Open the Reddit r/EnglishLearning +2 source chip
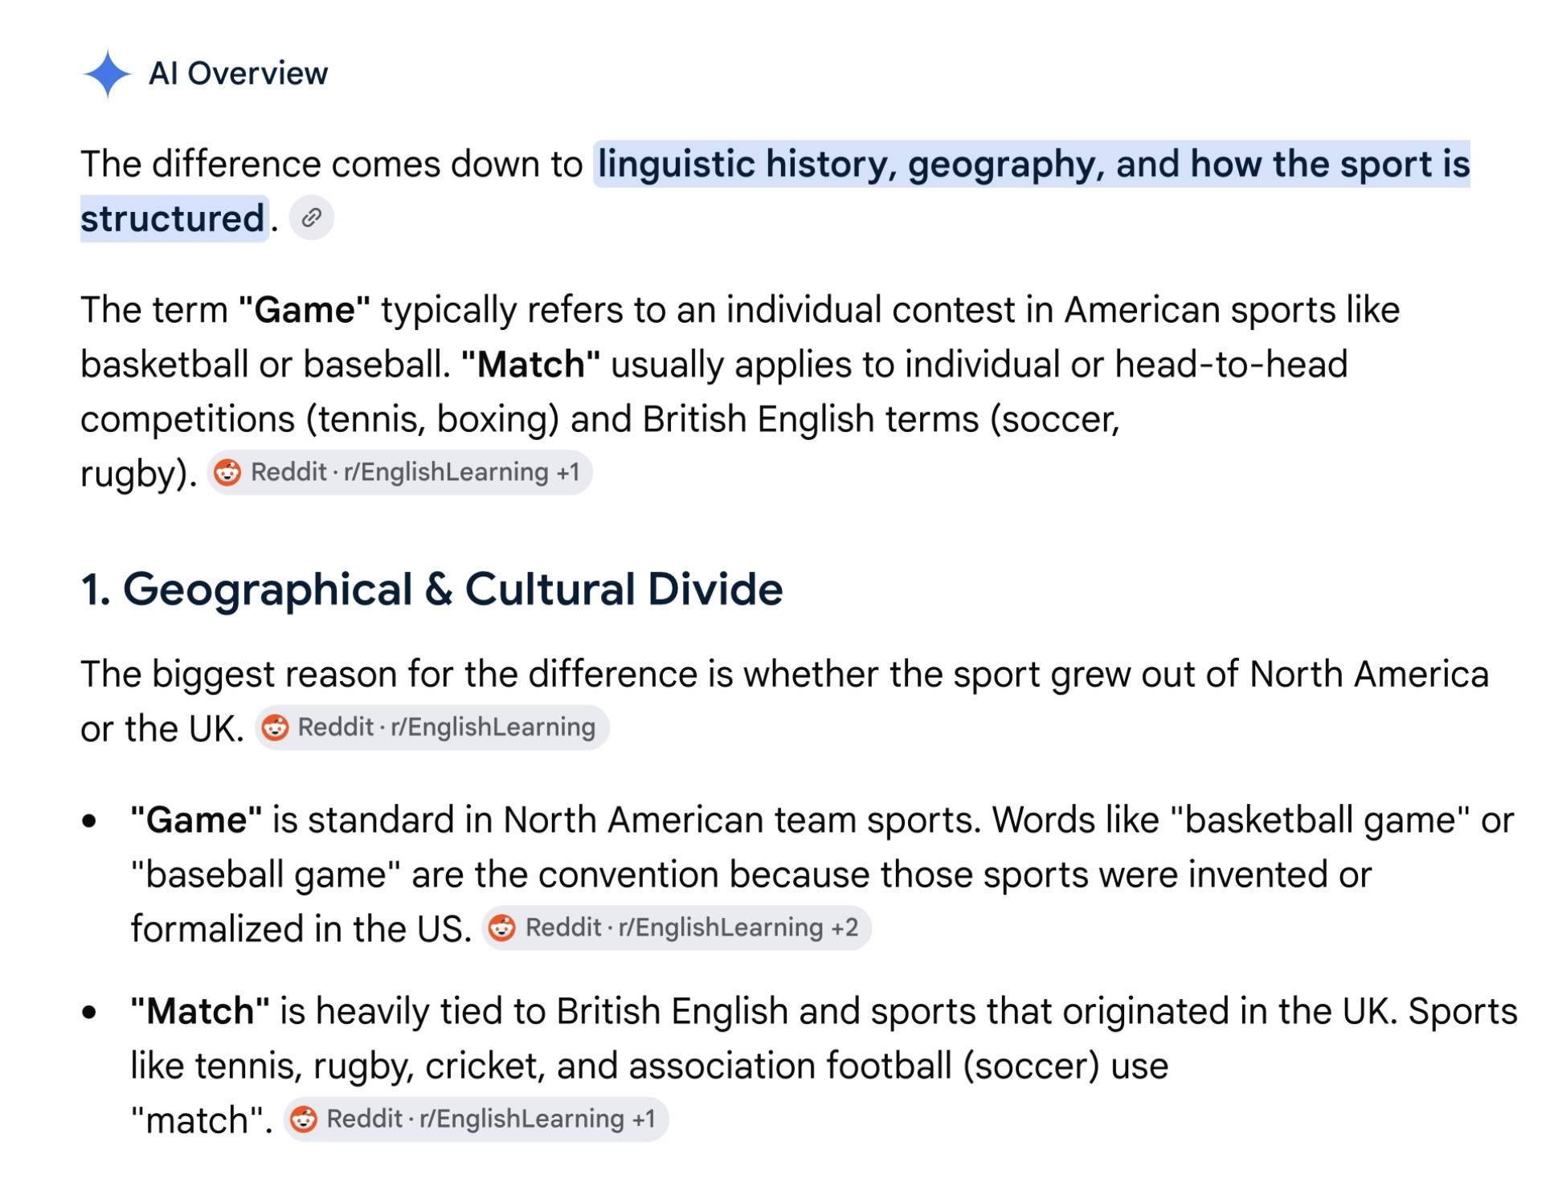This screenshot has width=1550, height=1203. (677, 928)
